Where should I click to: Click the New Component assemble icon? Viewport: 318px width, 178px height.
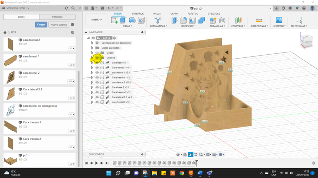(x=213, y=20)
